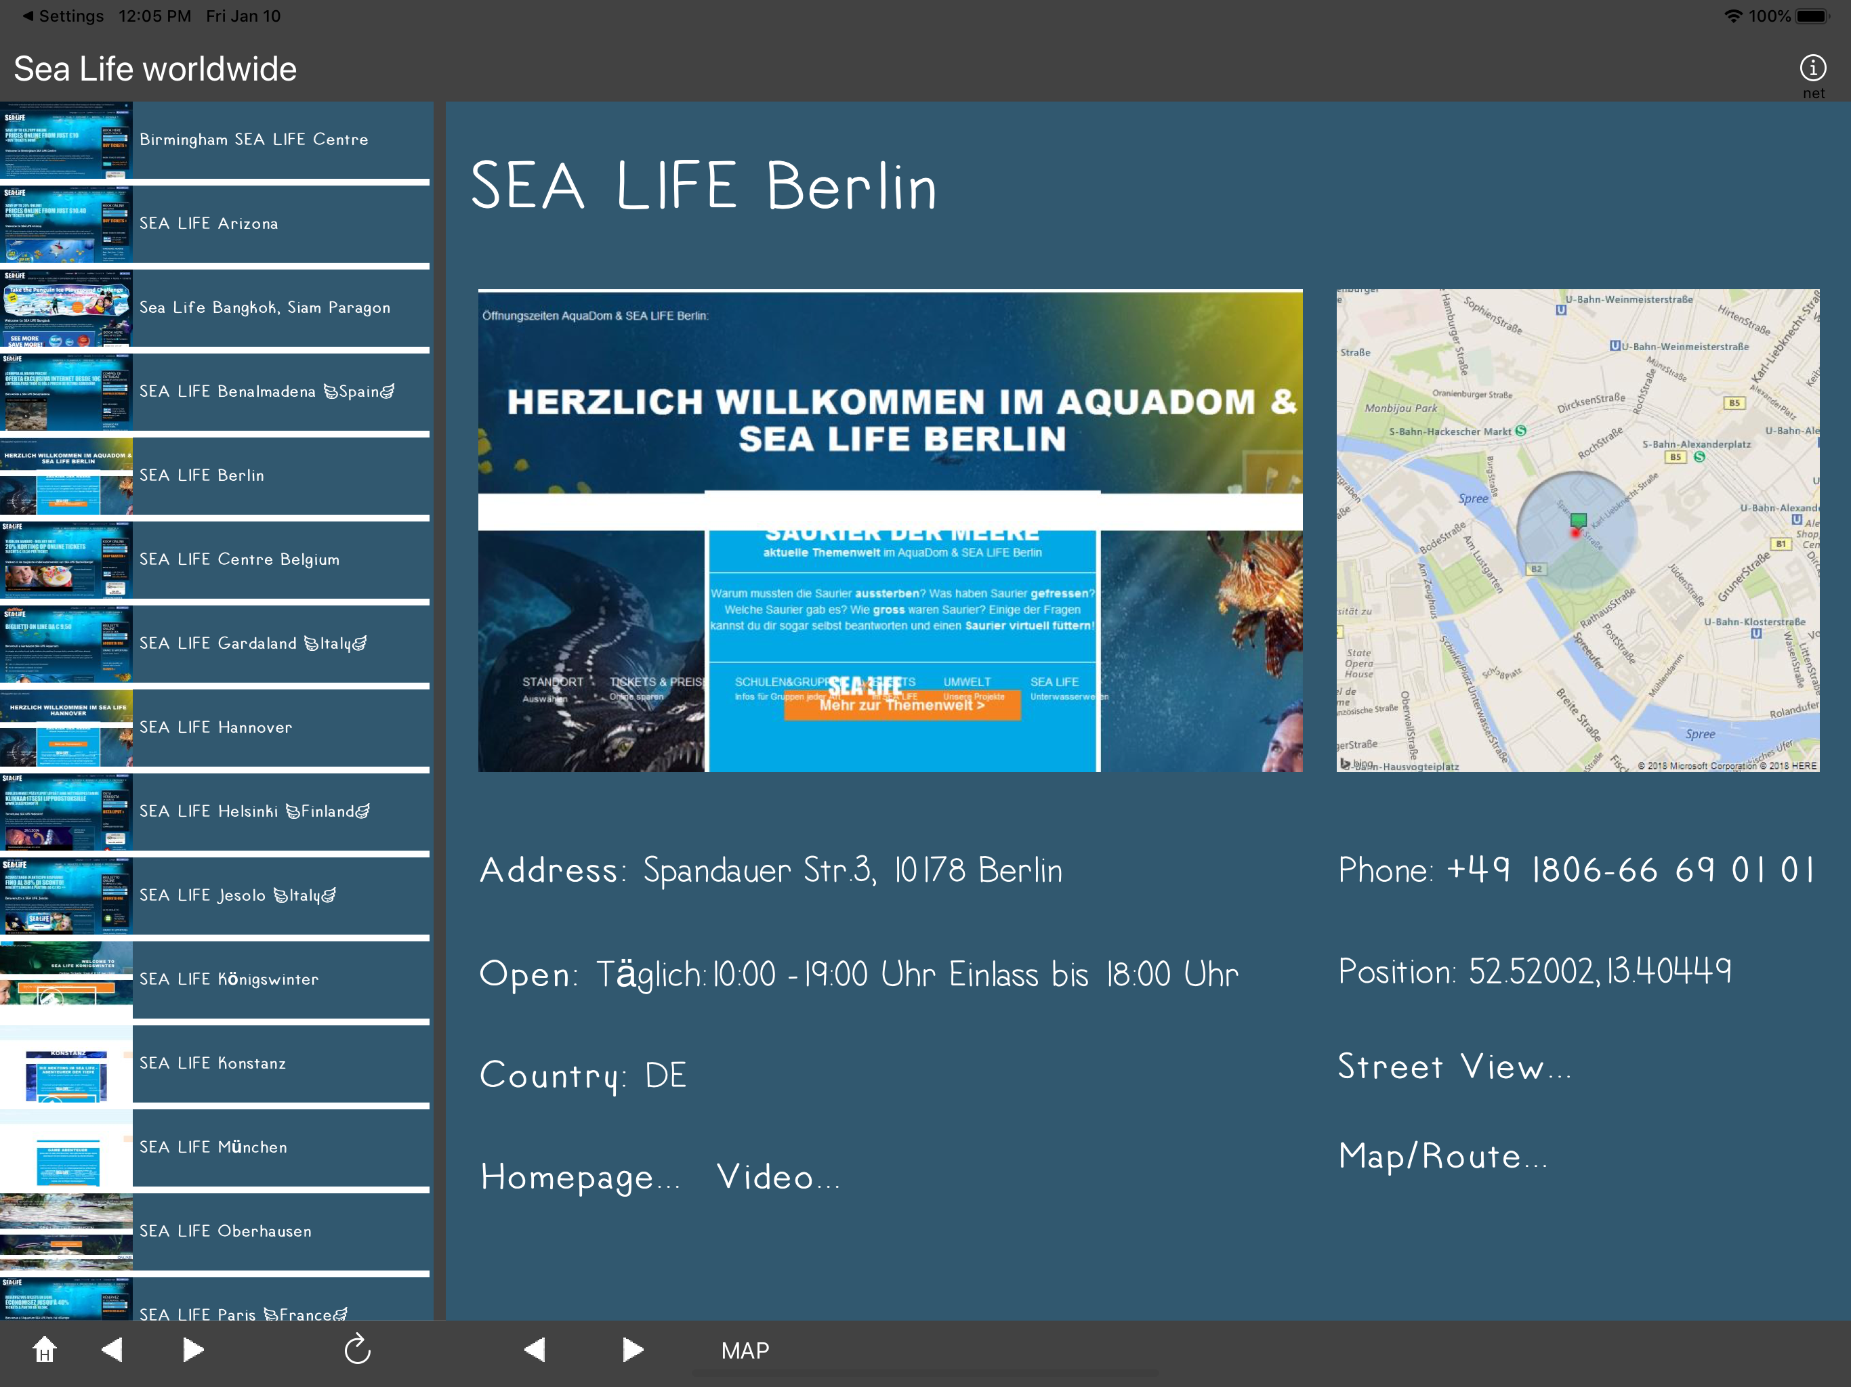The width and height of the screenshot is (1851, 1387).
Task: Open SEA LIFE Jesolo (Italy) entry
Action: [x=215, y=895]
